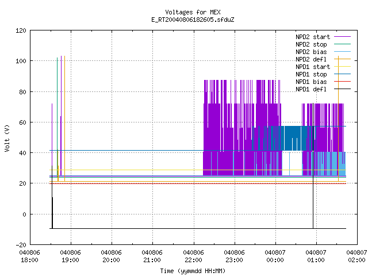The width and height of the screenshot is (368, 276).
Task: Click the y-axis tick value 40
Action: coord(22,154)
